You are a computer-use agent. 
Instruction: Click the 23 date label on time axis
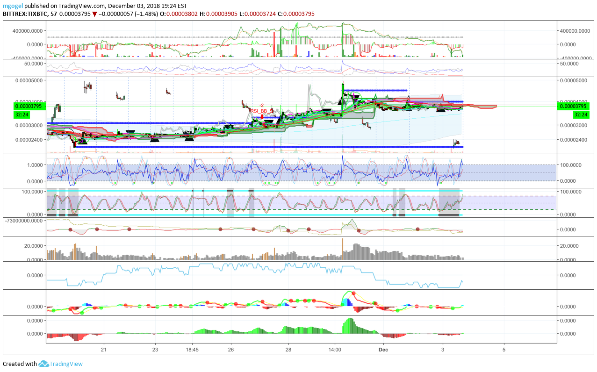pyautogui.click(x=155, y=350)
